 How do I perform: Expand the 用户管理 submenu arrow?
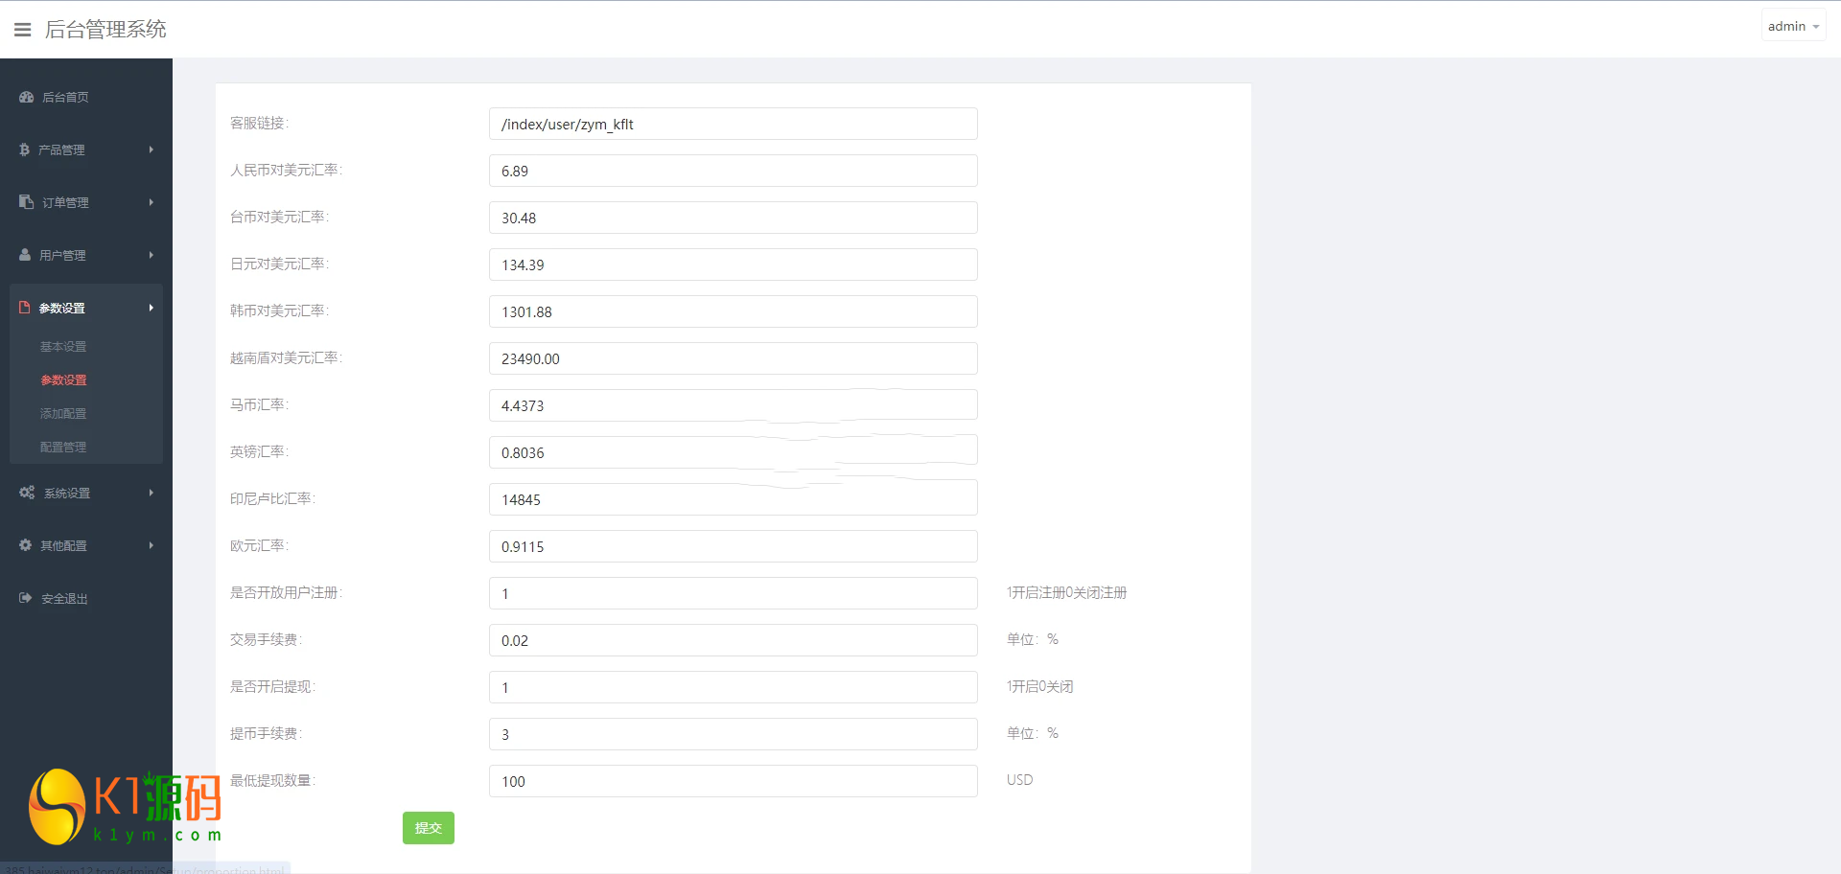(x=151, y=255)
